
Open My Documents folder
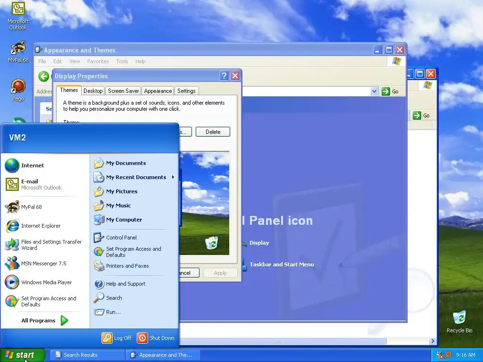pos(120,163)
